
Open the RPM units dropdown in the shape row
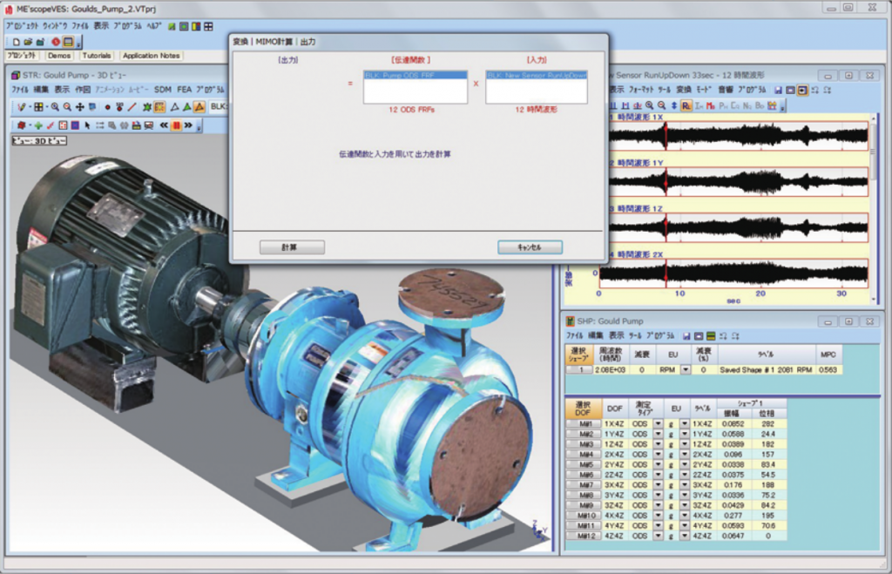pyautogui.click(x=684, y=369)
